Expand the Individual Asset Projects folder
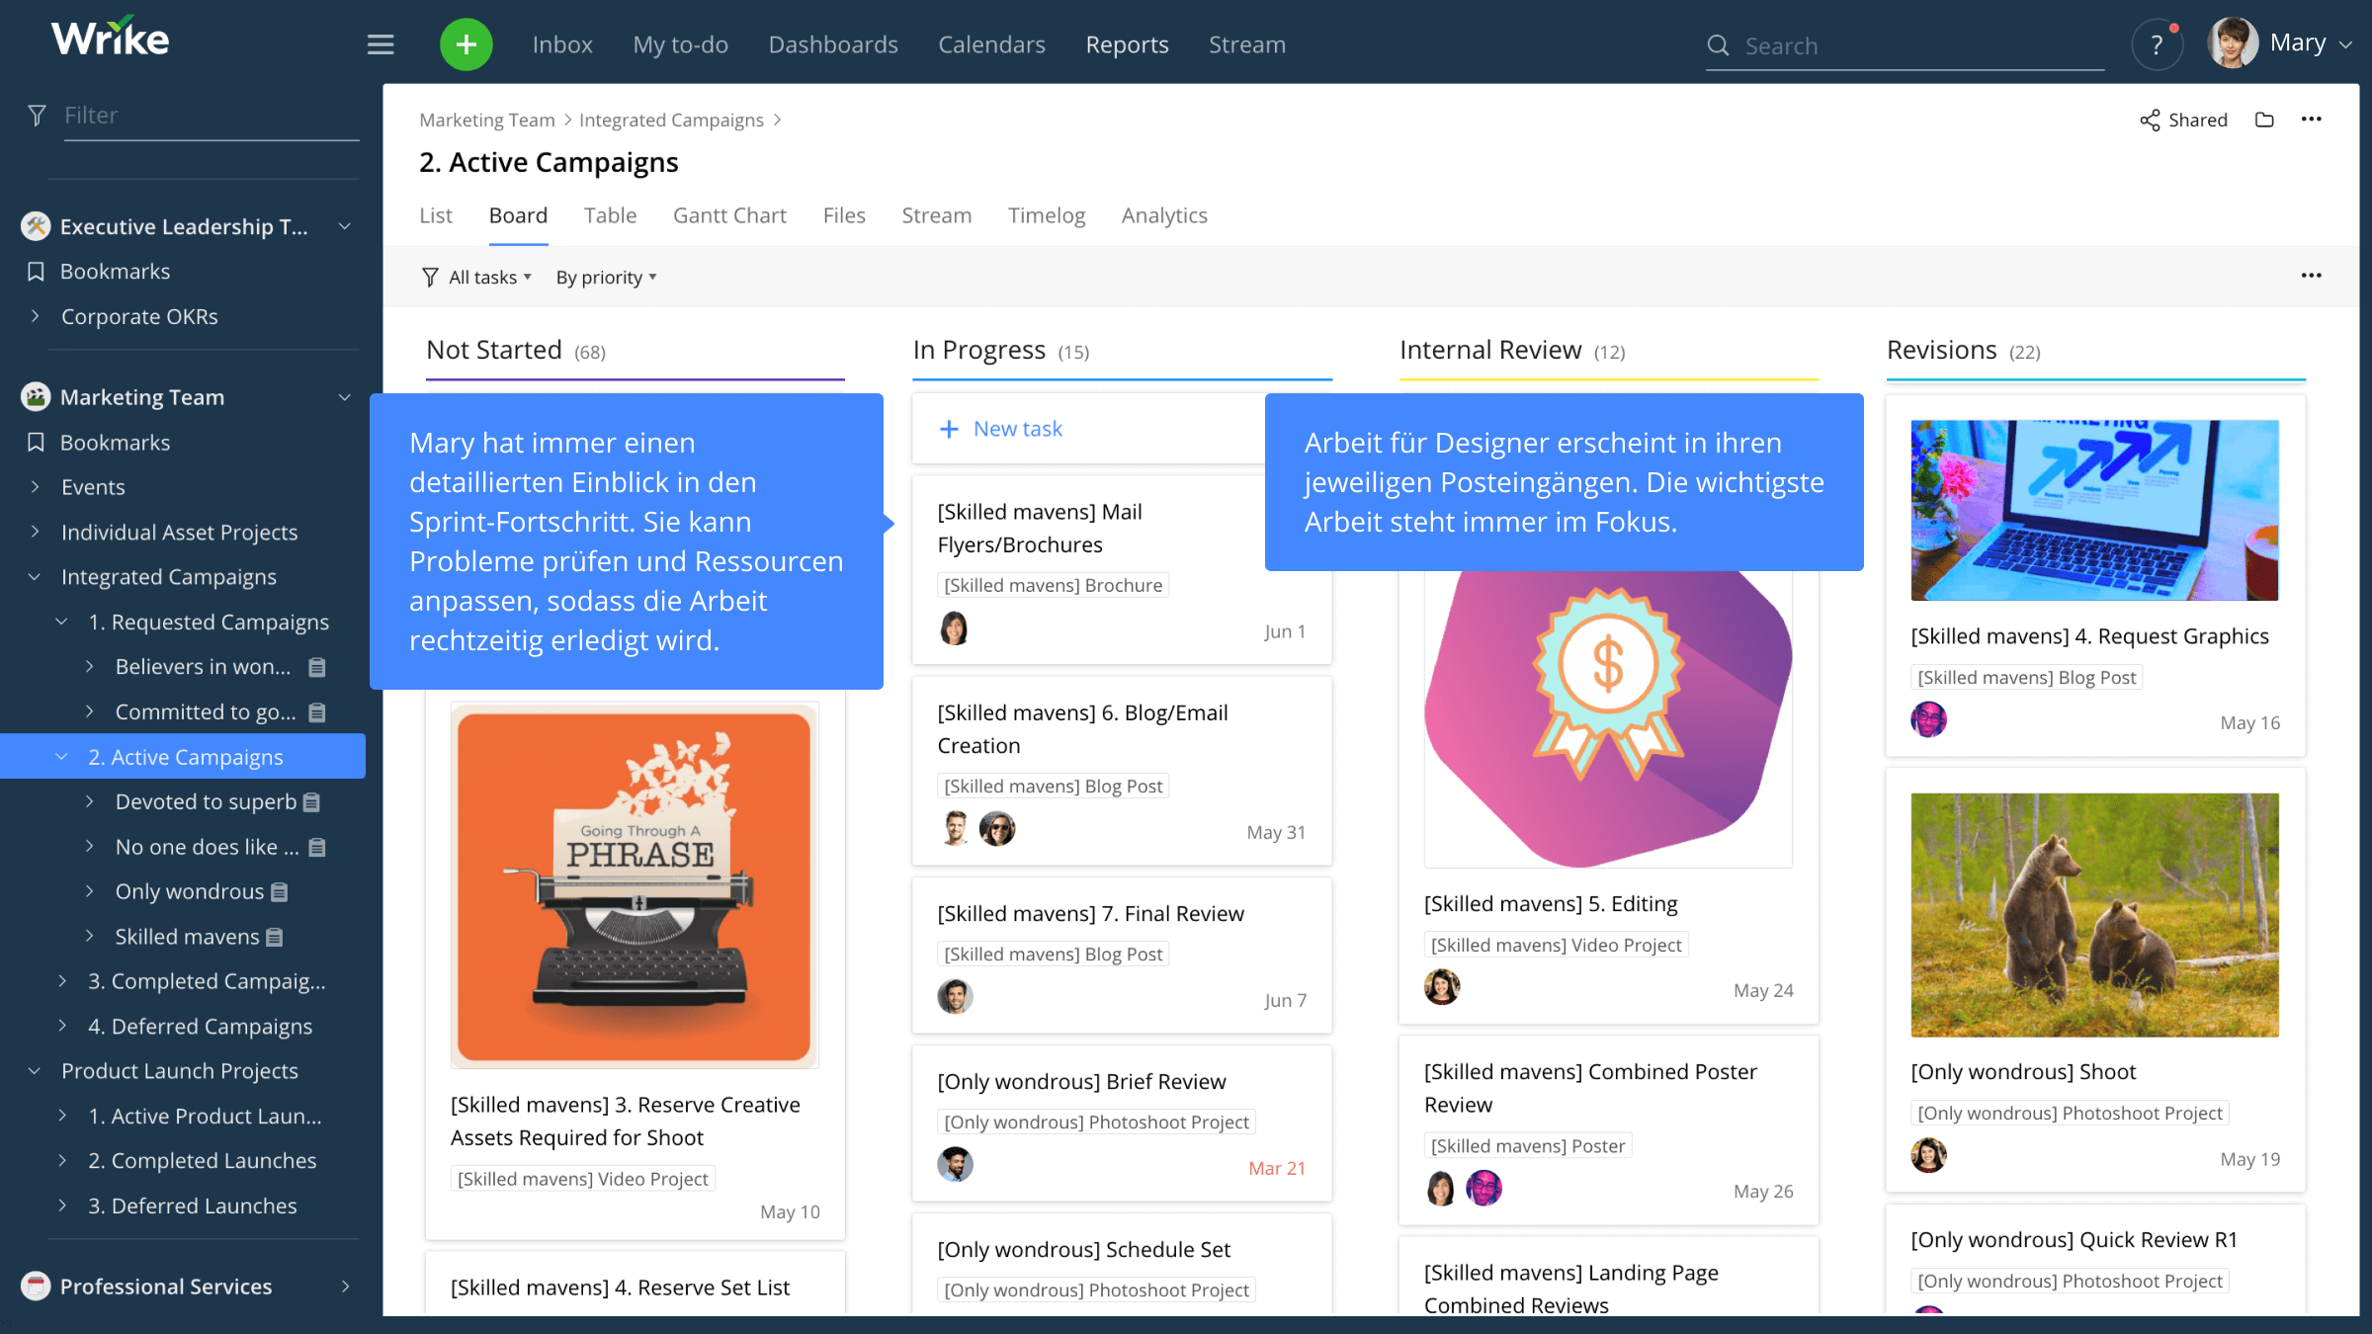Image resolution: width=2372 pixels, height=1334 pixels. click(x=36, y=532)
